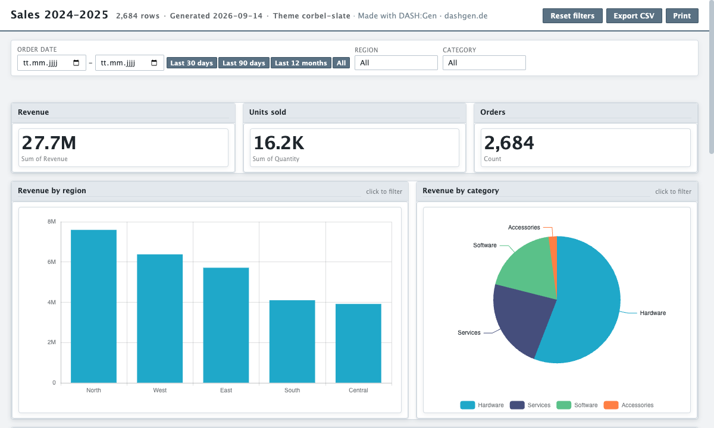Toggle the Services legend swatch
This screenshot has width=714, height=428.
(517, 405)
